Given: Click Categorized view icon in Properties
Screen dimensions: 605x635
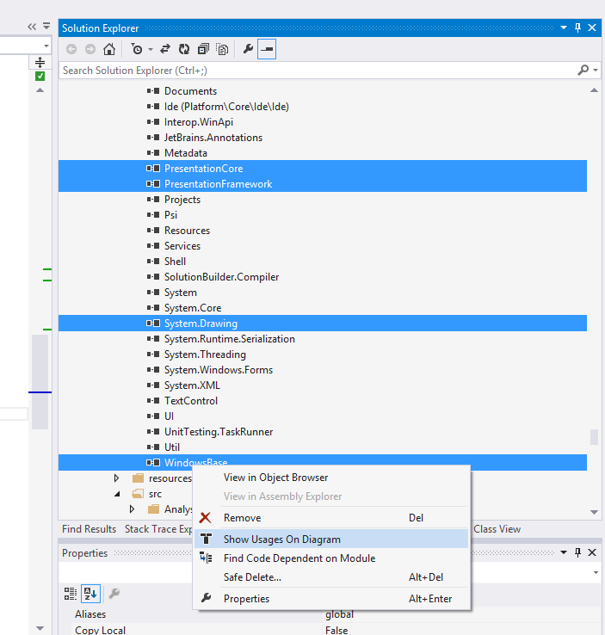Looking at the screenshot, I should click(x=71, y=594).
